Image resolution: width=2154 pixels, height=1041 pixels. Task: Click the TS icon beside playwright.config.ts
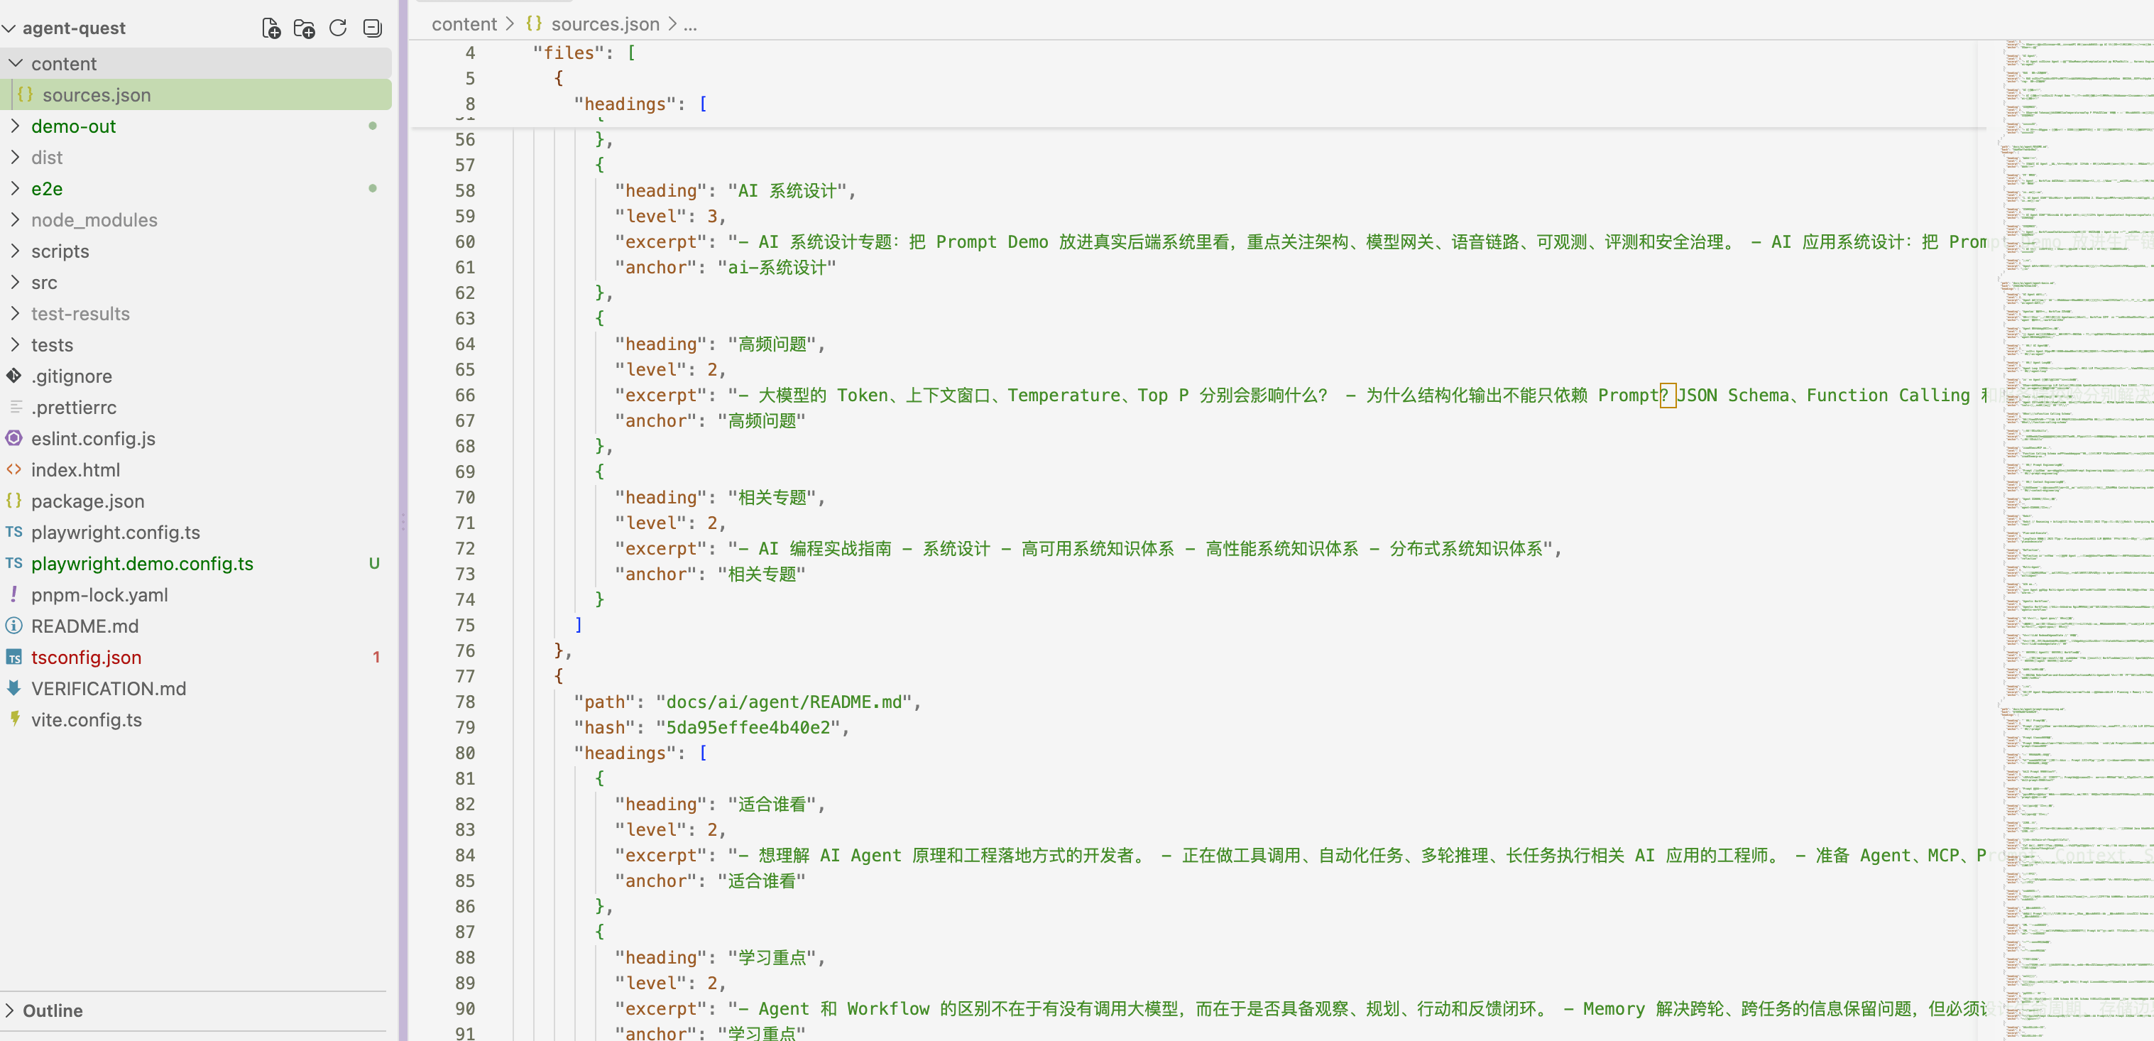[14, 532]
